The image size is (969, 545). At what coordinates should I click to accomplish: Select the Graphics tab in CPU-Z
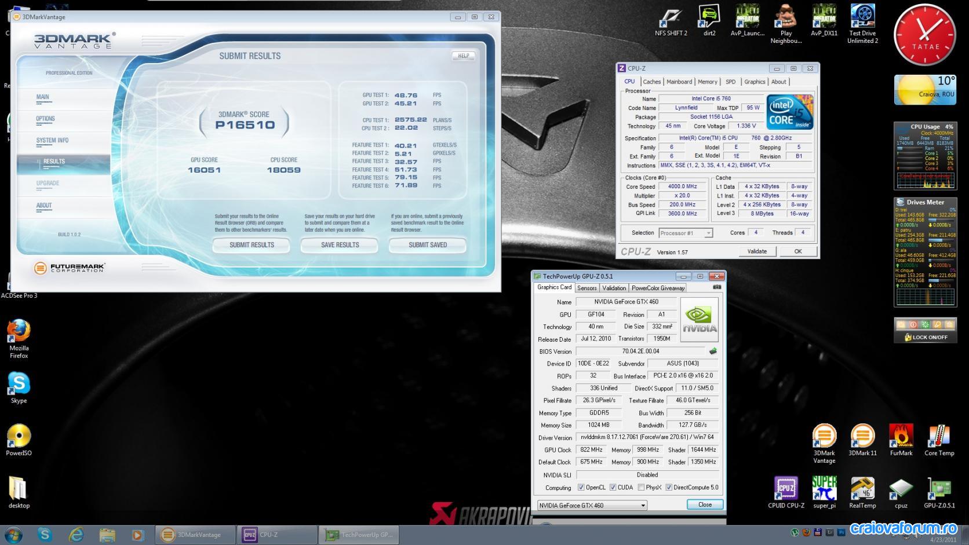[755, 82]
